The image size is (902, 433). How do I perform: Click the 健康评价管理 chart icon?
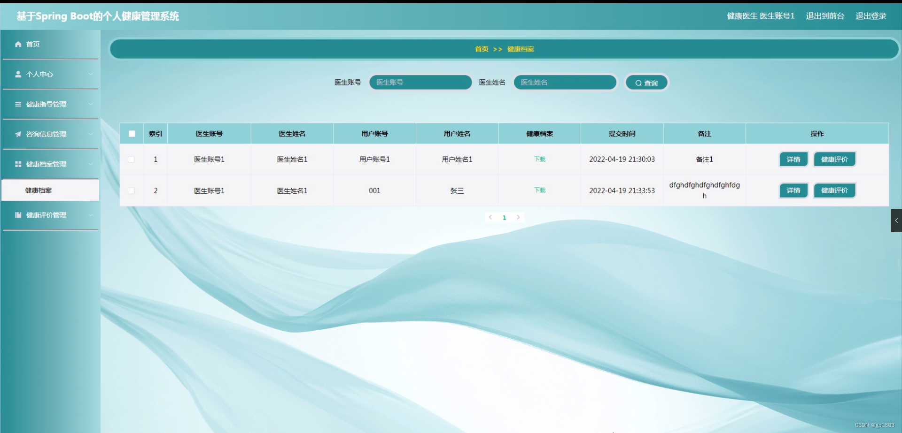click(x=18, y=215)
